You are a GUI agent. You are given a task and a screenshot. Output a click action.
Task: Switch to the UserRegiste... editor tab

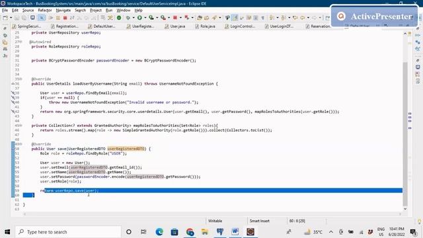(141, 26)
